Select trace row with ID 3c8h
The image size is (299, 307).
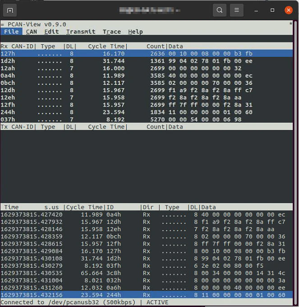tap(147, 273)
